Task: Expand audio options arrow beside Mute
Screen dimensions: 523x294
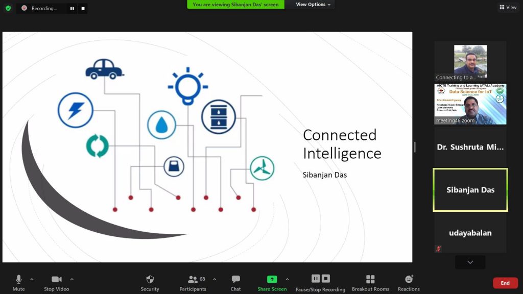Action: click(x=32, y=279)
